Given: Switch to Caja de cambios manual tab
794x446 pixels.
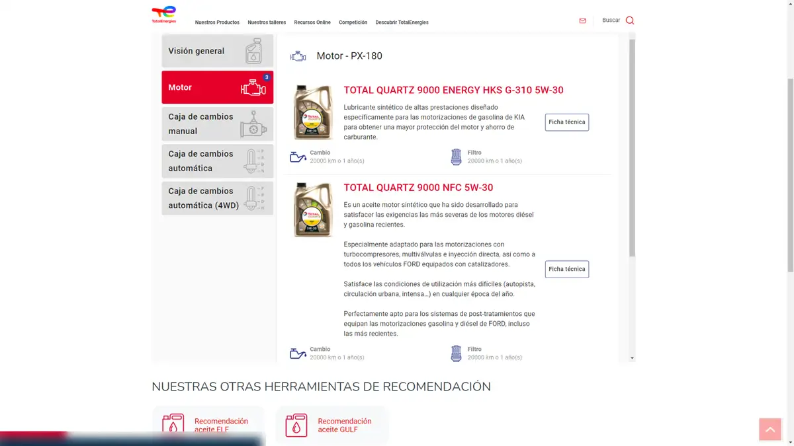Looking at the screenshot, I should tap(217, 124).
